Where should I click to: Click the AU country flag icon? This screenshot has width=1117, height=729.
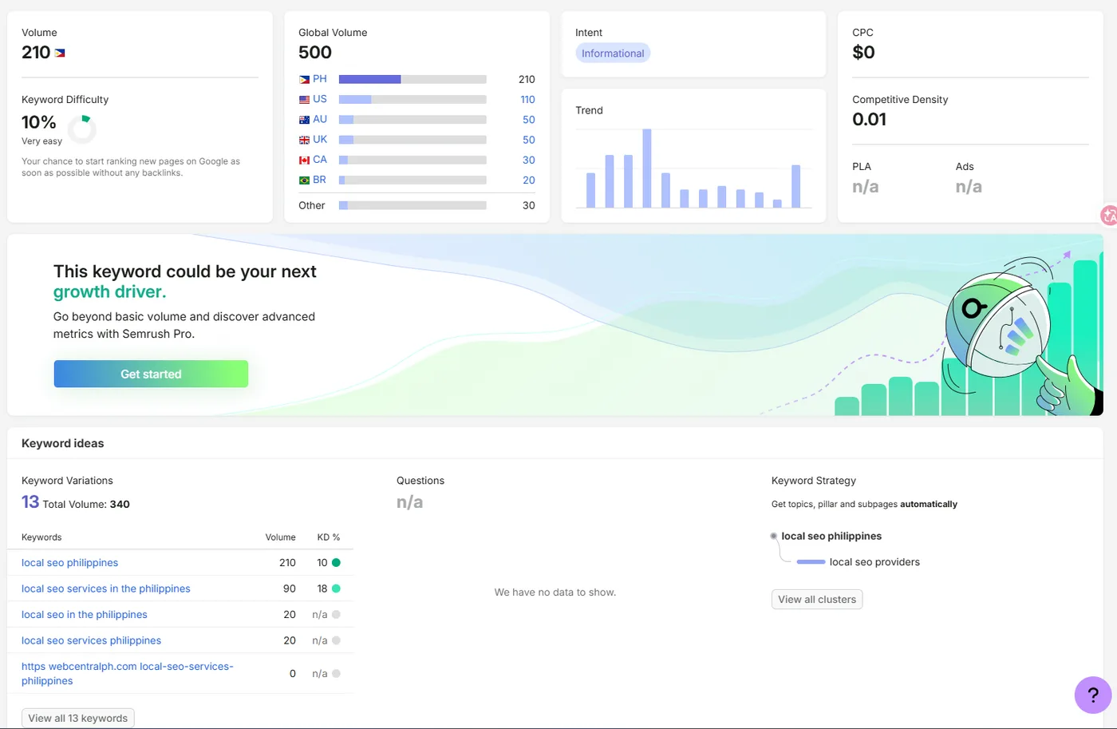pos(304,120)
